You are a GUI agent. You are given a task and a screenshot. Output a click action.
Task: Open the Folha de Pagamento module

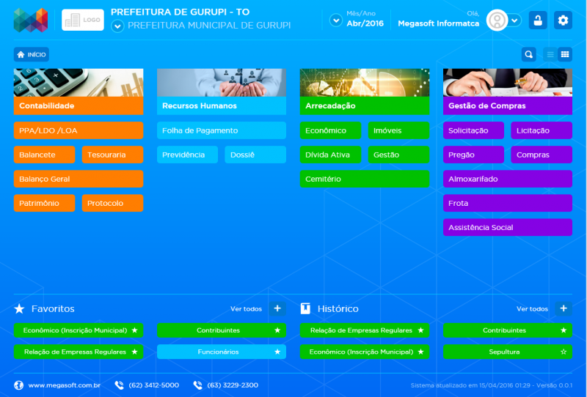(221, 130)
